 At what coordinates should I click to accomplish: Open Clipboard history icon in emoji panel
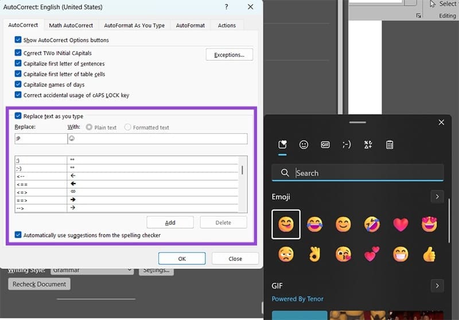point(390,145)
